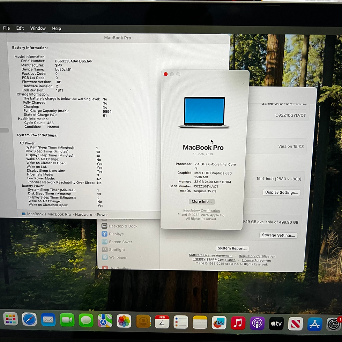The image size is (342, 342).
Task: Click the Screen Saver sidebar icon
Action: point(105,241)
